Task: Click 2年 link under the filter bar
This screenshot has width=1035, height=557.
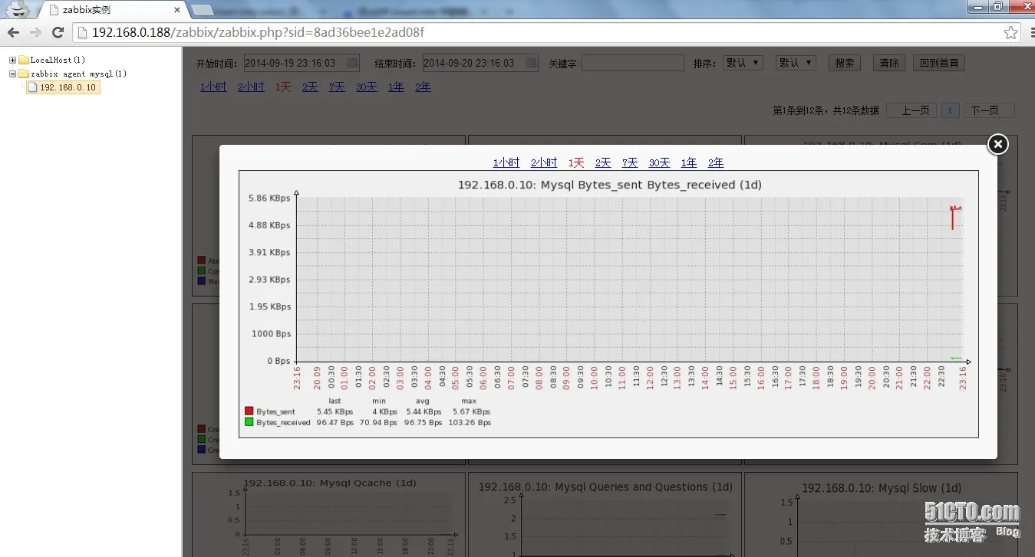Action: tap(423, 87)
